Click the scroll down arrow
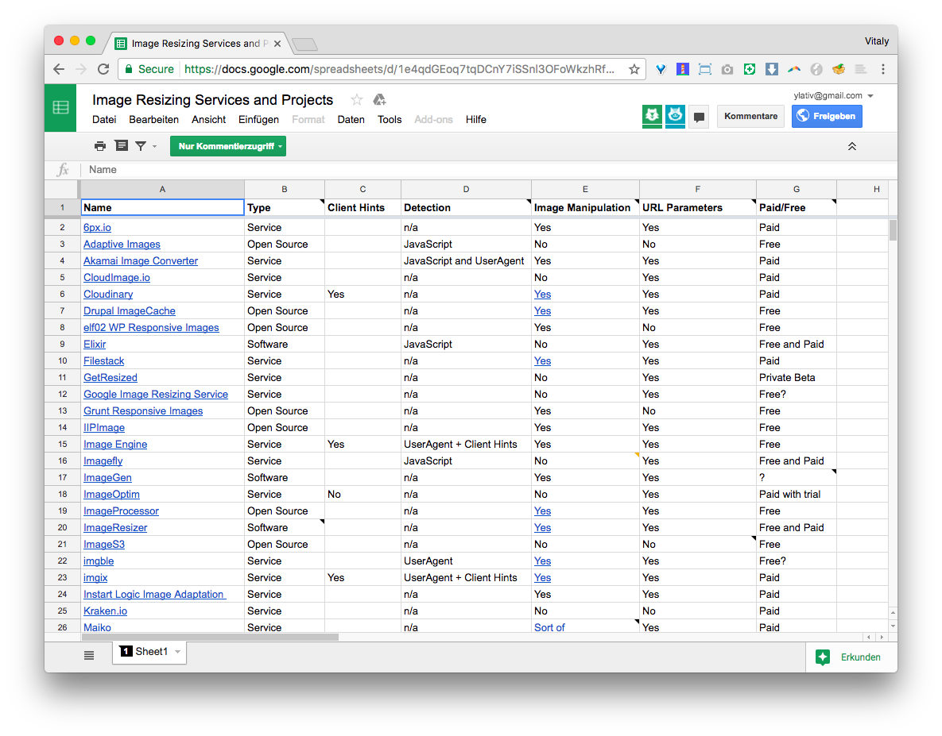Image resolution: width=942 pixels, height=736 pixels. tap(894, 626)
